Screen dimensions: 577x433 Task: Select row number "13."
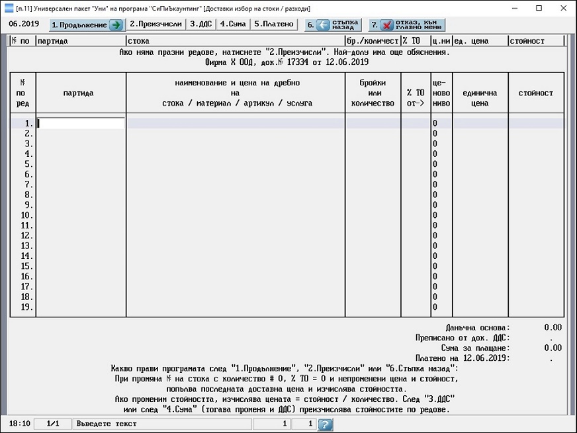point(27,246)
